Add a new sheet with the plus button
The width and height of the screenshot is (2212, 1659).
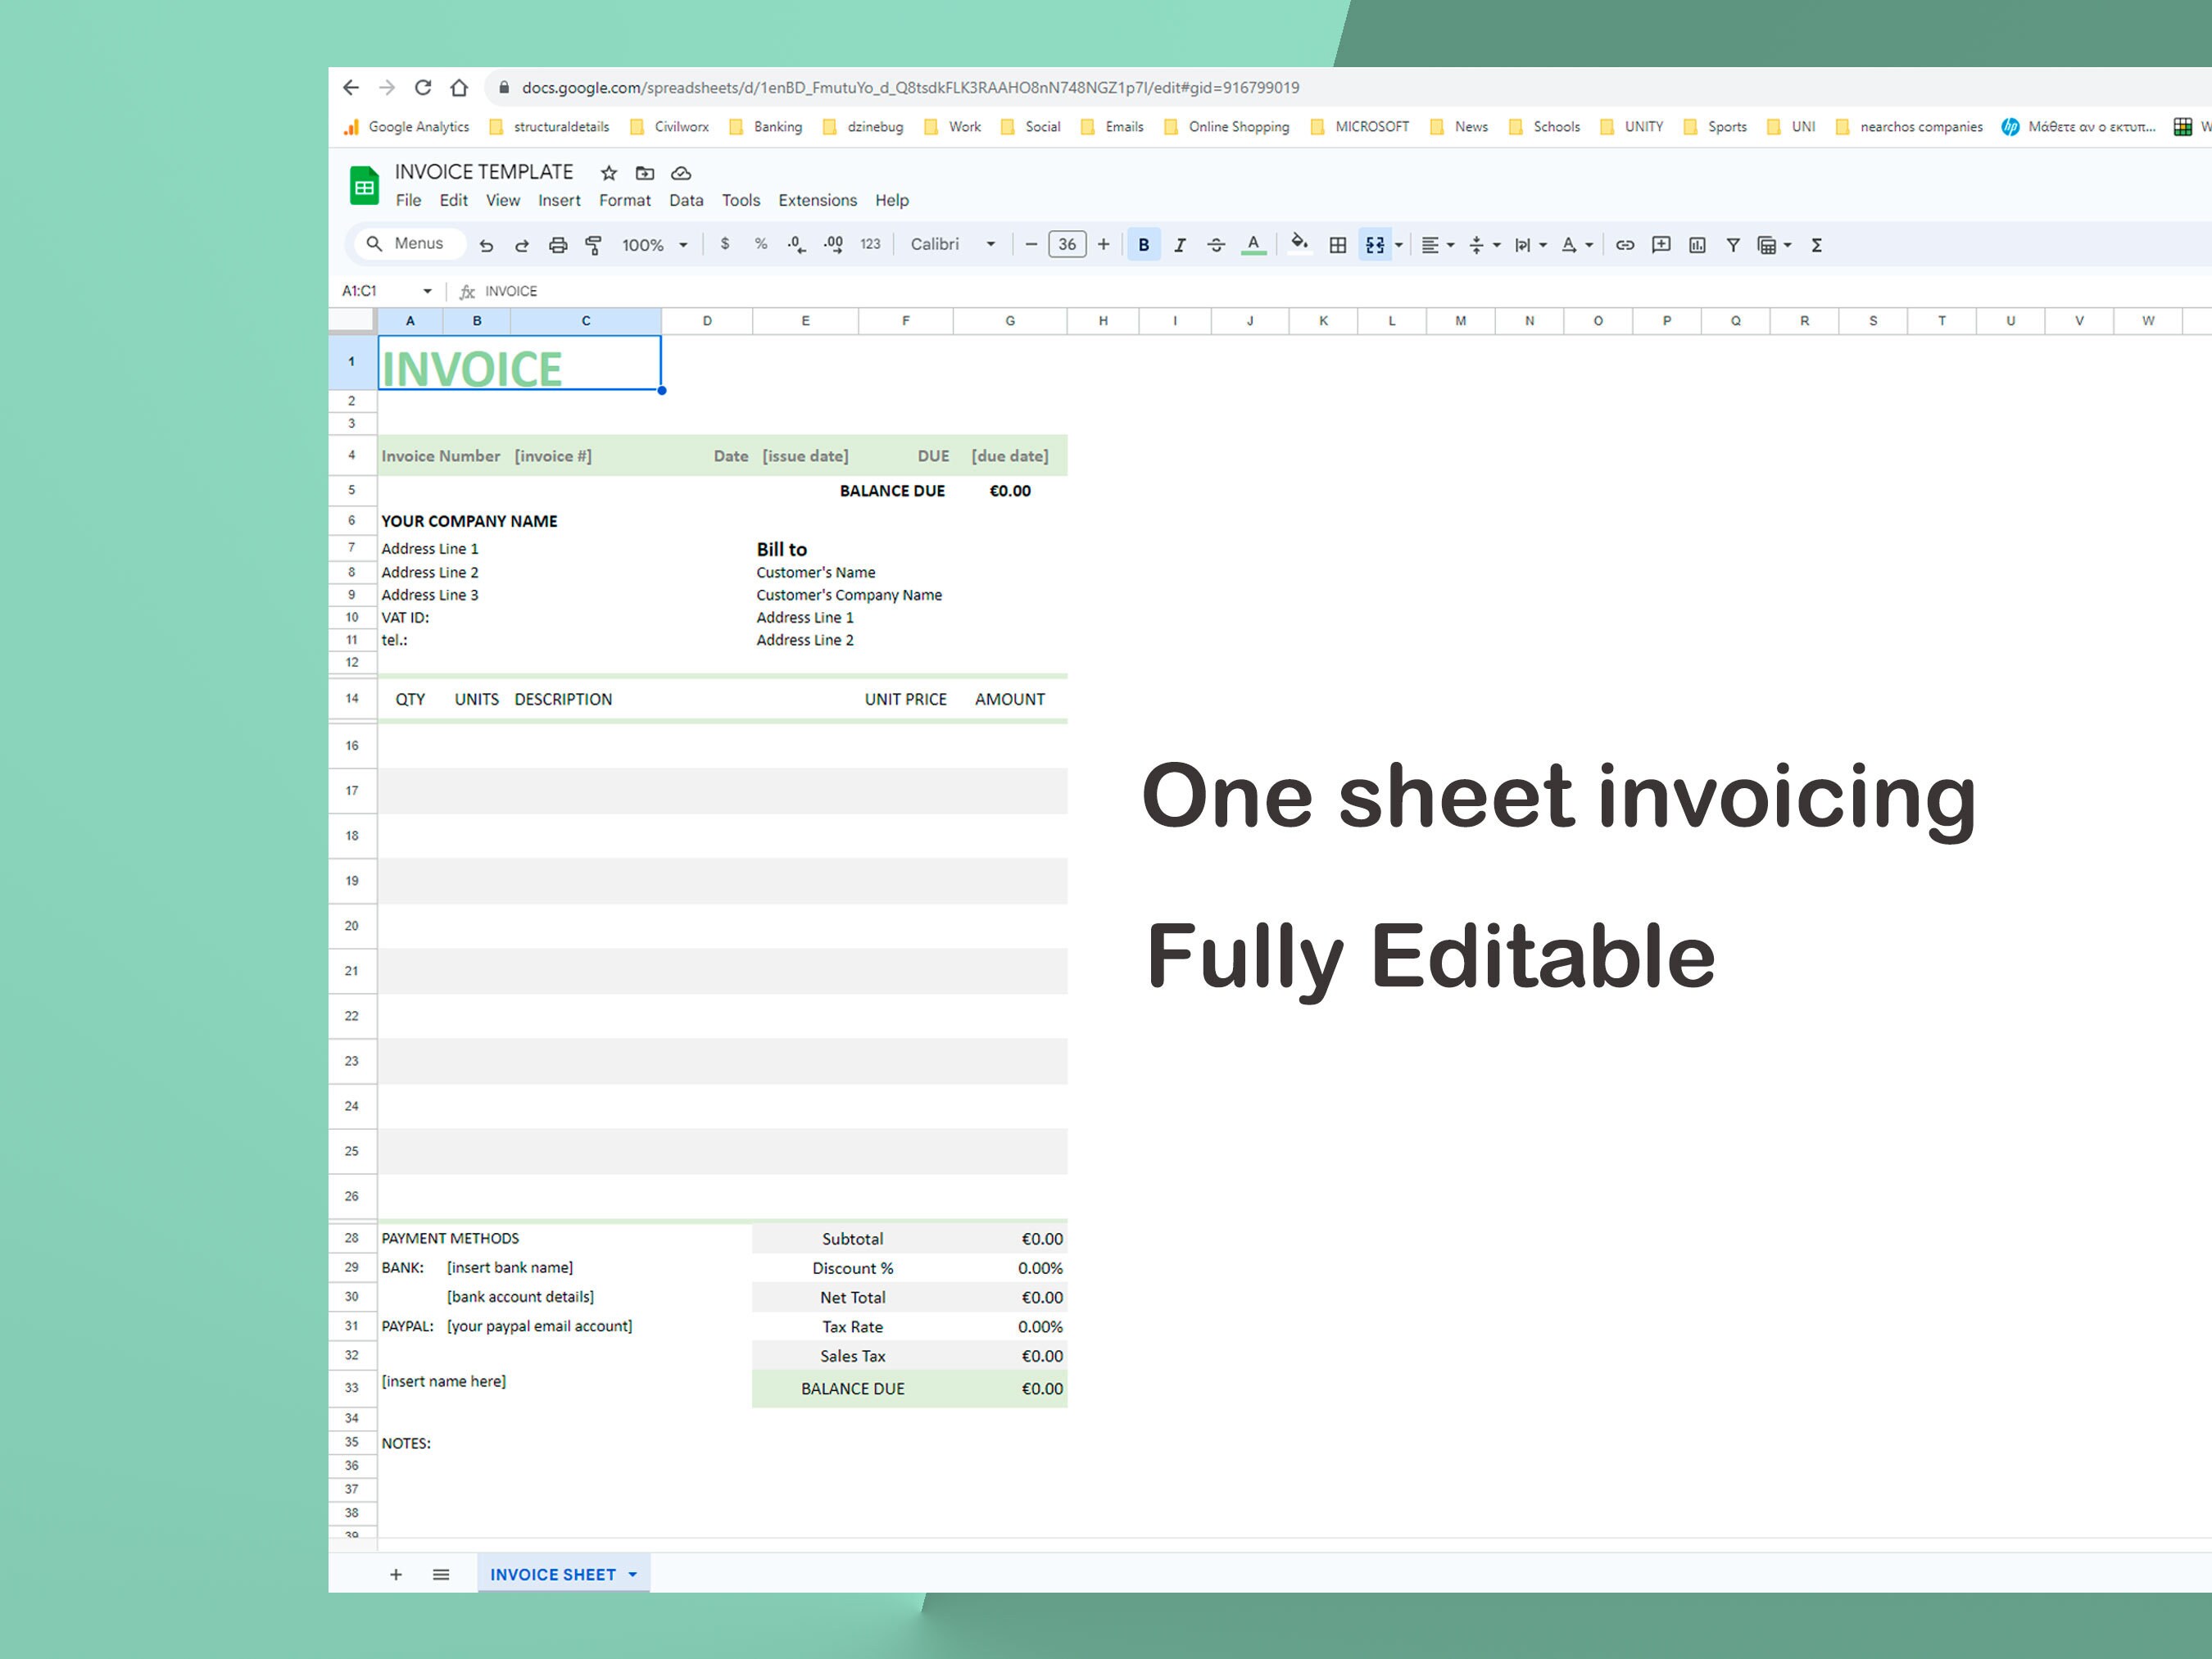click(396, 1573)
